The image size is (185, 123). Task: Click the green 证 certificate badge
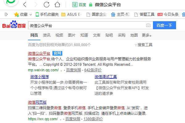75,5
